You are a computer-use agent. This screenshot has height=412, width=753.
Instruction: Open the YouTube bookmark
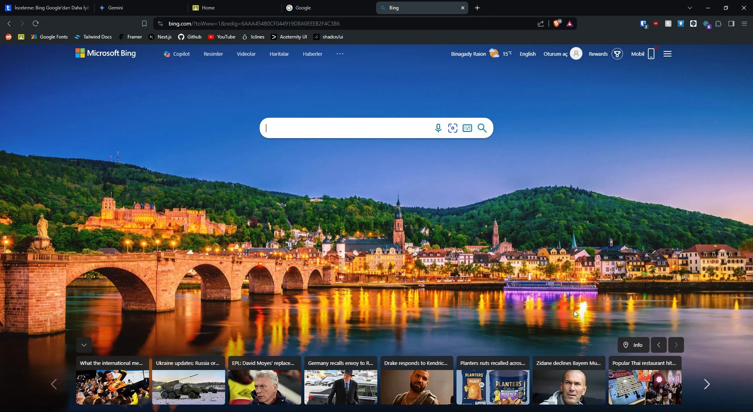tap(222, 37)
